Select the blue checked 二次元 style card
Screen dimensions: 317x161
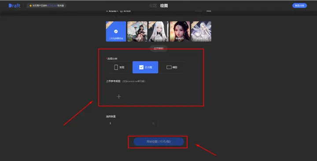(x=116, y=31)
